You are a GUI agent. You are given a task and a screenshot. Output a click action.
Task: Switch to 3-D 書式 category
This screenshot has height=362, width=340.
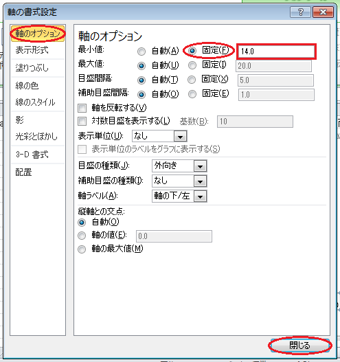pos(32,155)
